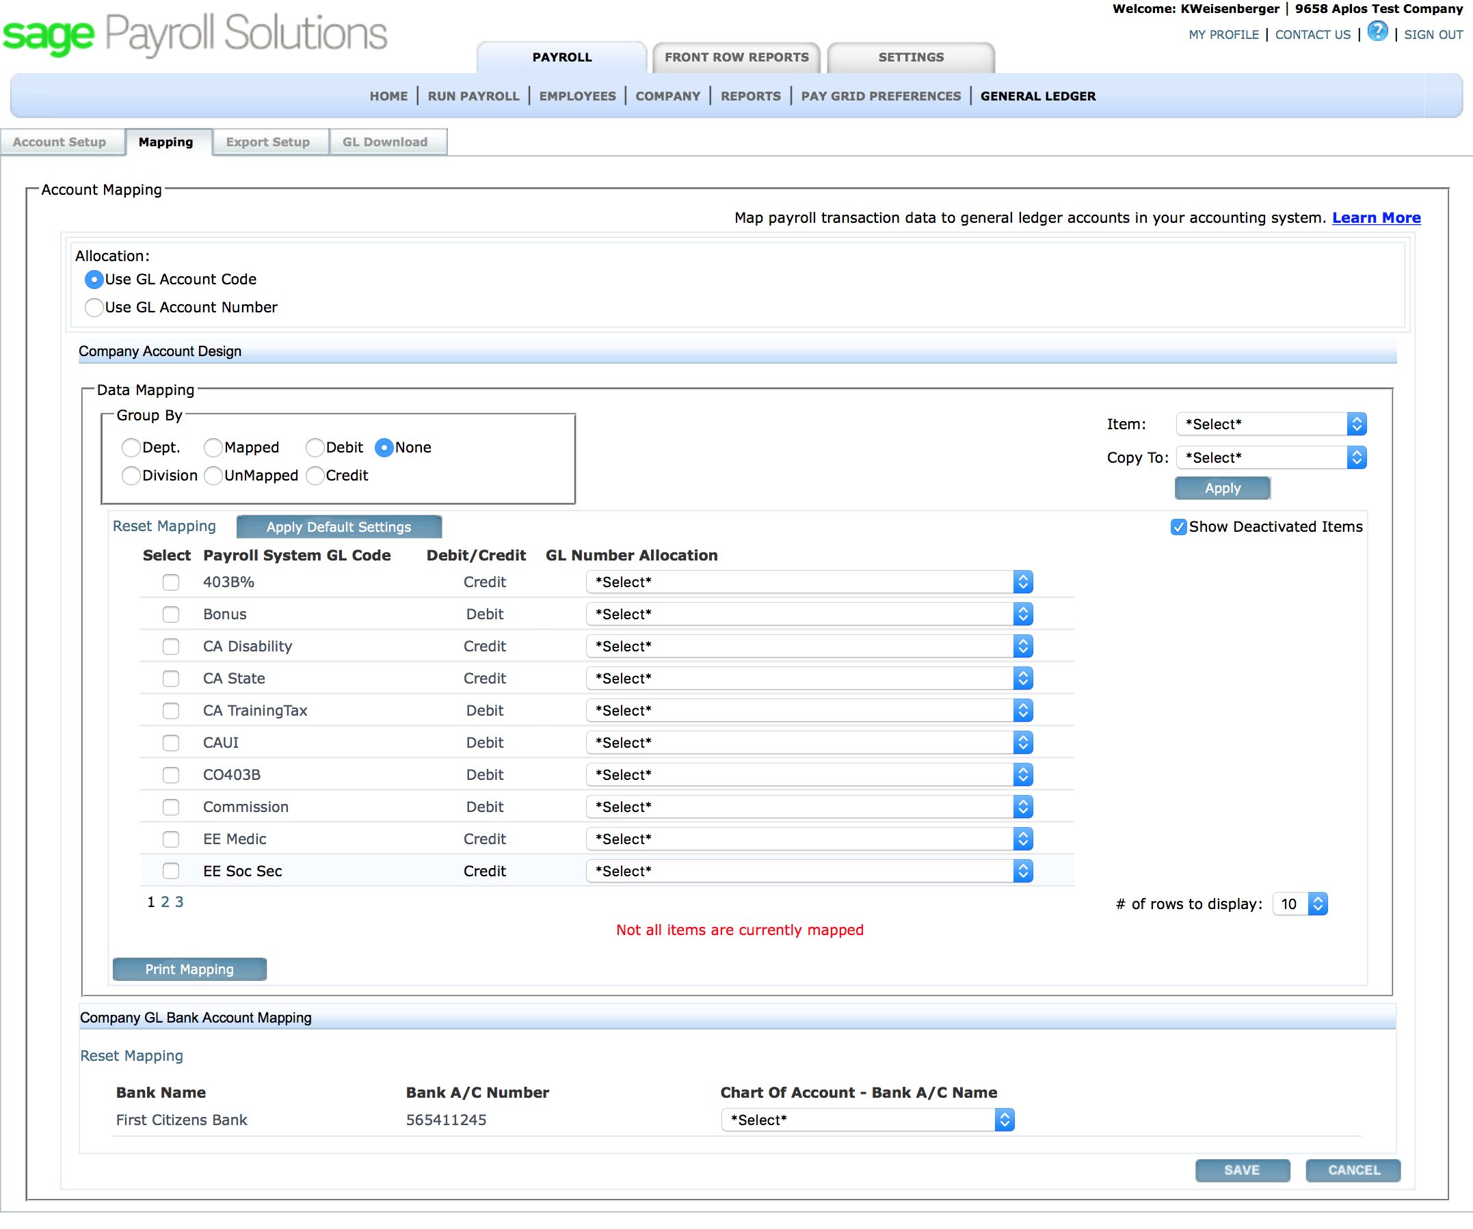Open GL allocation dropdown for Bonus

click(810, 614)
